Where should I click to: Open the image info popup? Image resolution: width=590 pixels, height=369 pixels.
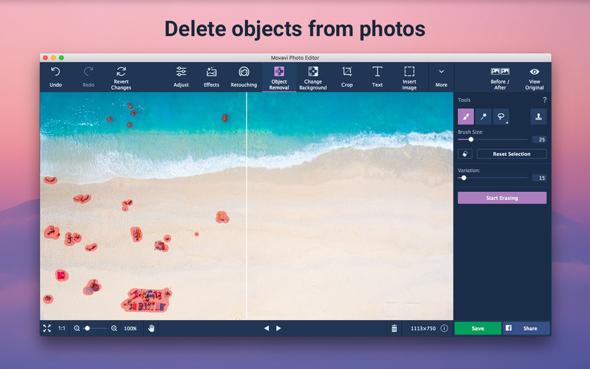pos(444,328)
